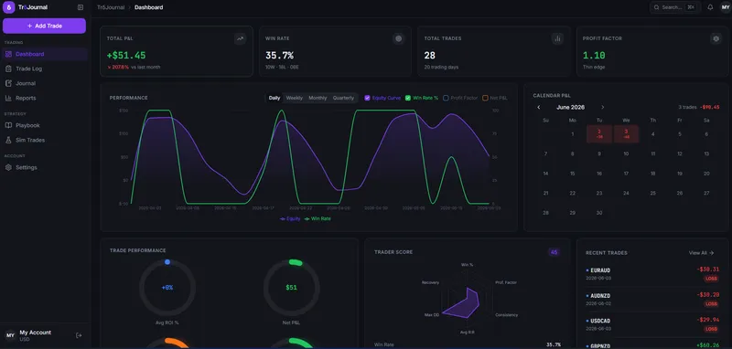Click the Playbook book icon

tap(8, 125)
